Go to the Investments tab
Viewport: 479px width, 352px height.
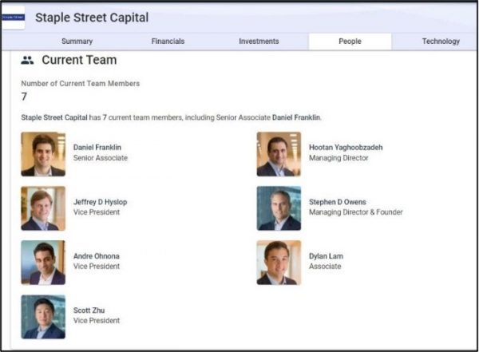coord(259,42)
